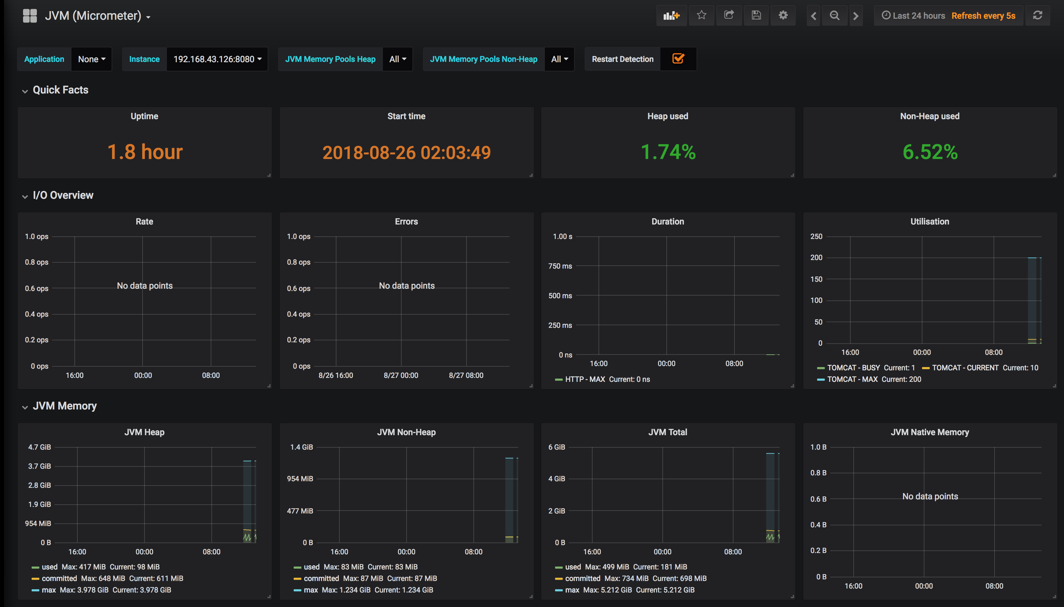Viewport: 1064px width, 607px height.
Task: Save the dashboard
Action: click(x=756, y=15)
